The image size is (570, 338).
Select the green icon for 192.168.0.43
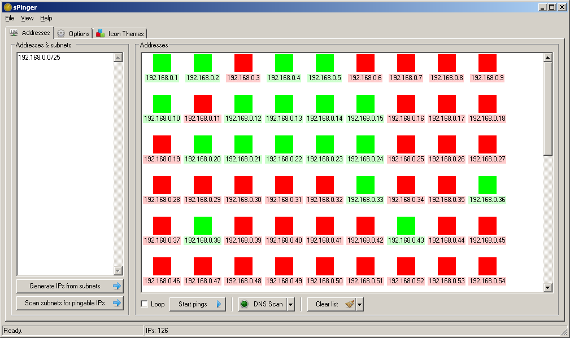coord(406,226)
